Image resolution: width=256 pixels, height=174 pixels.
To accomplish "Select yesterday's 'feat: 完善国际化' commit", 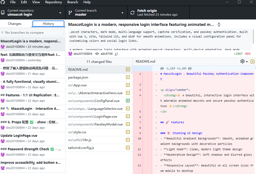I will click(x=33, y=58).
